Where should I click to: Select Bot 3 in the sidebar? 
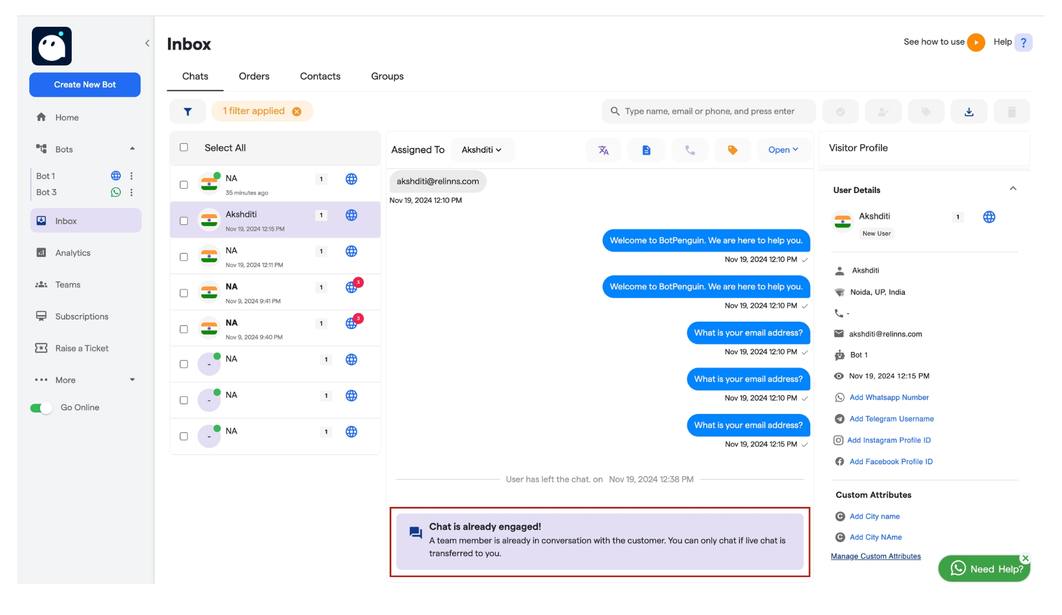pyautogui.click(x=47, y=192)
